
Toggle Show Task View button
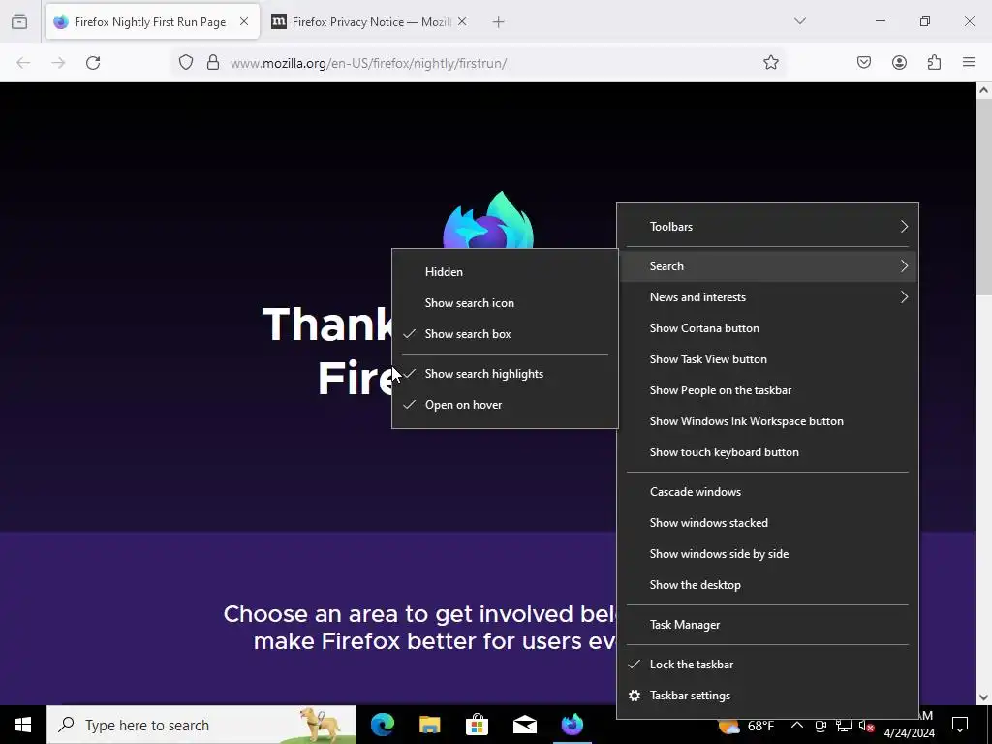[x=767, y=359]
